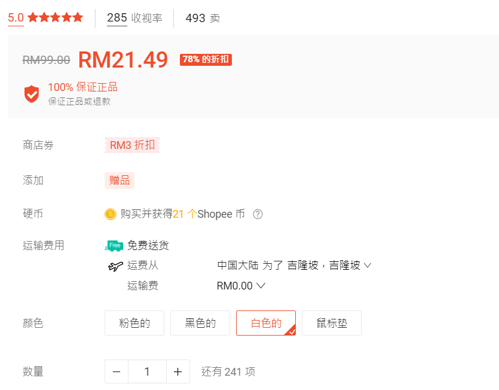Click the 还有 241 项 stock text

[x=228, y=371]
